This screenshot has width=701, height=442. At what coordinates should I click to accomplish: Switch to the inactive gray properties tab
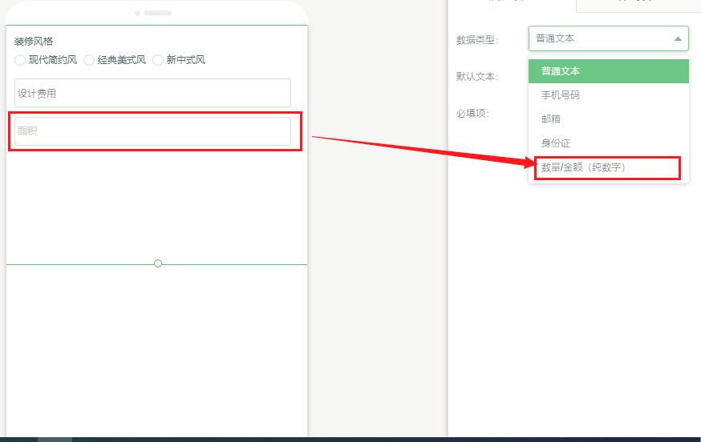pos(638,4)
